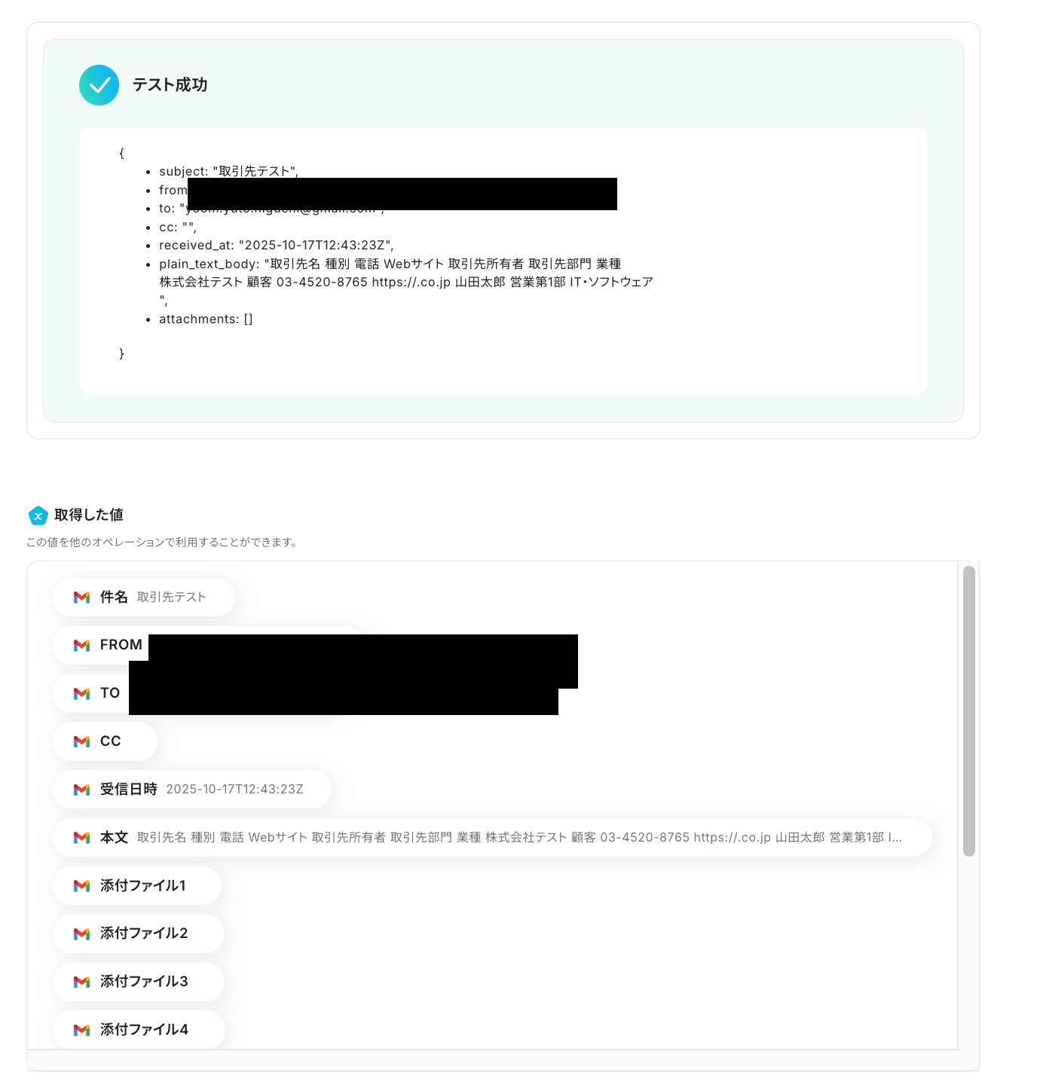Click the green test success checkmark icon

pyautogui.click(x=99, y=85)
